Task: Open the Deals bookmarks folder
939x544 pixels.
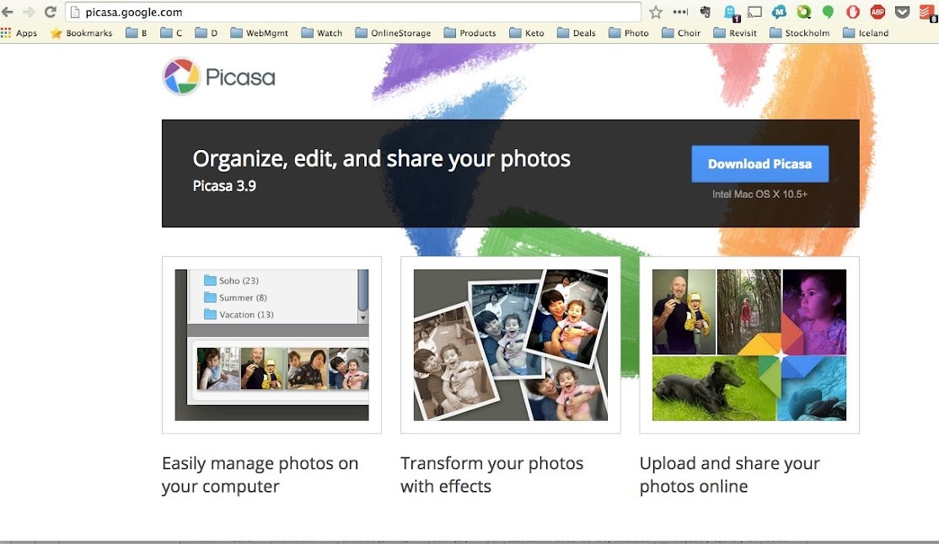Action: tap(576, 33)
